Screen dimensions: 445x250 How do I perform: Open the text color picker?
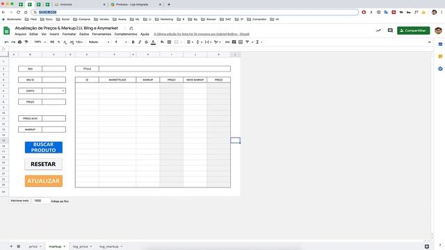153,42
